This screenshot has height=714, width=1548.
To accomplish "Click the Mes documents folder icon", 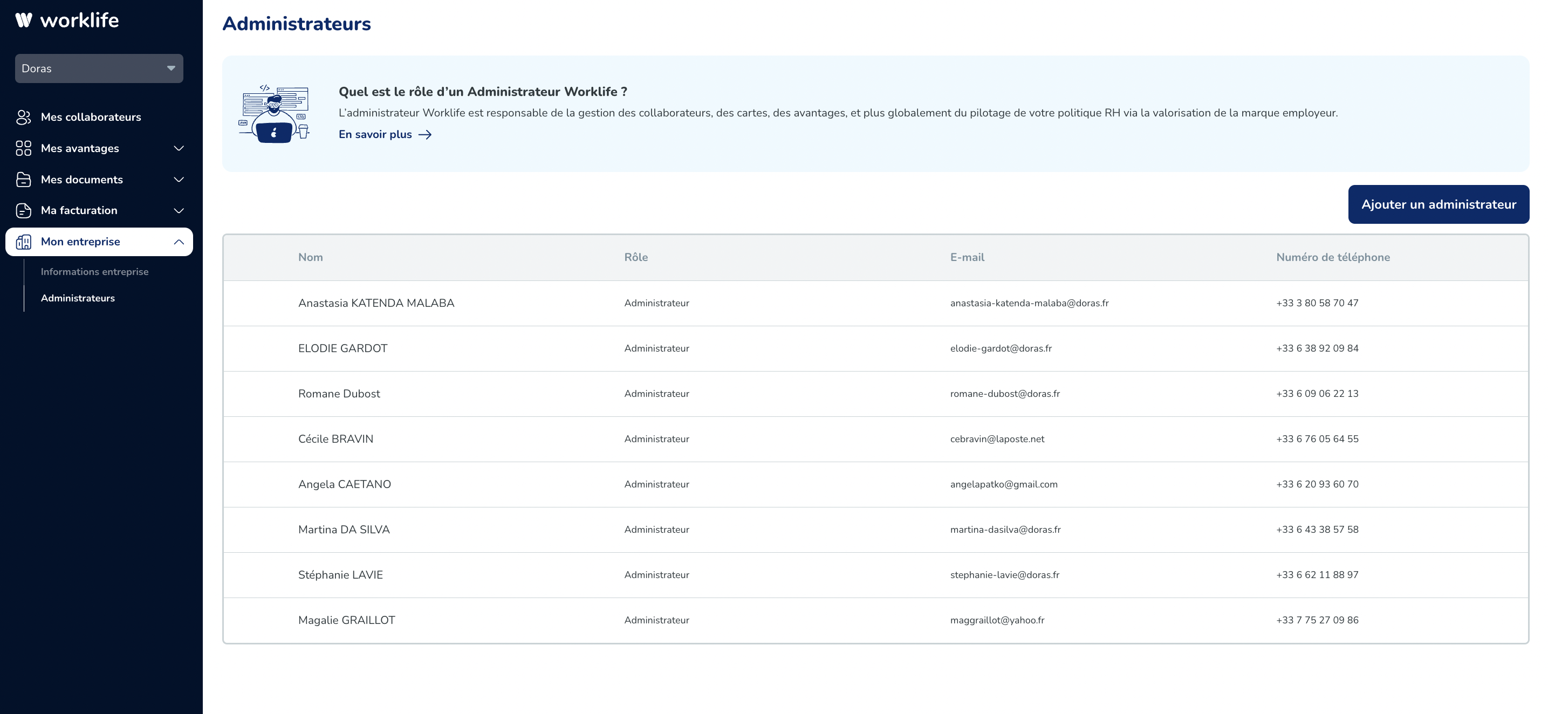I will (x=23, y=180).
